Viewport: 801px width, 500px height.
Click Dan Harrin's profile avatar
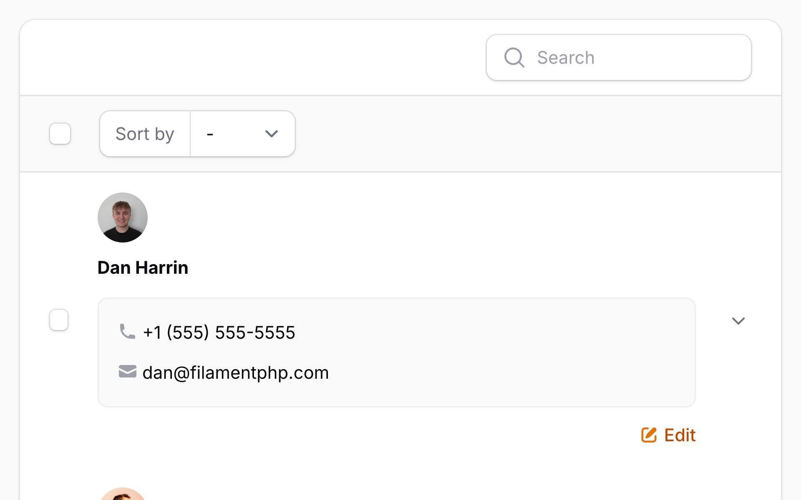[x=123, y=217]
